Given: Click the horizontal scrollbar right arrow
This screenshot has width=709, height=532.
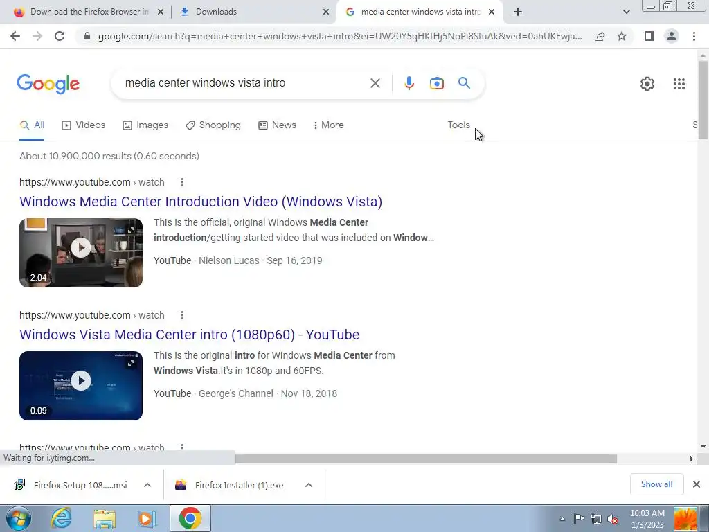Looking at the screenshot, I should tap(692, 459).
